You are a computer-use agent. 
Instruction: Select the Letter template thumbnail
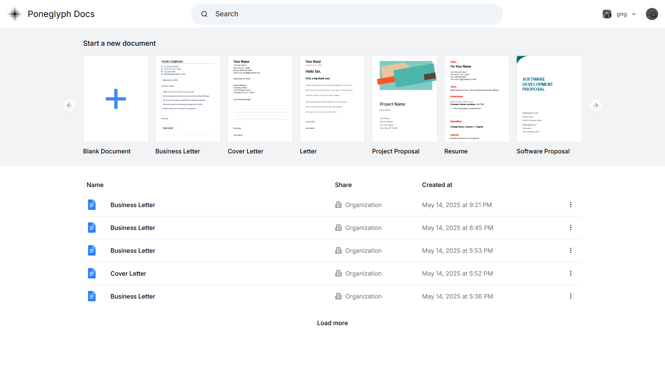(332, 99)
